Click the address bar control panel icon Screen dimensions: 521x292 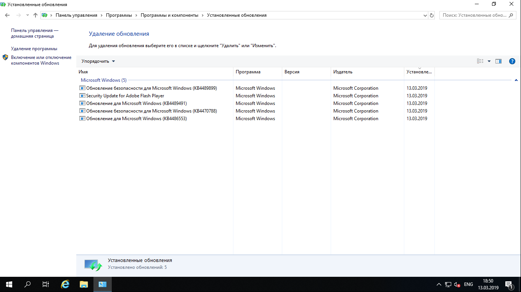[x=45, y=15]
